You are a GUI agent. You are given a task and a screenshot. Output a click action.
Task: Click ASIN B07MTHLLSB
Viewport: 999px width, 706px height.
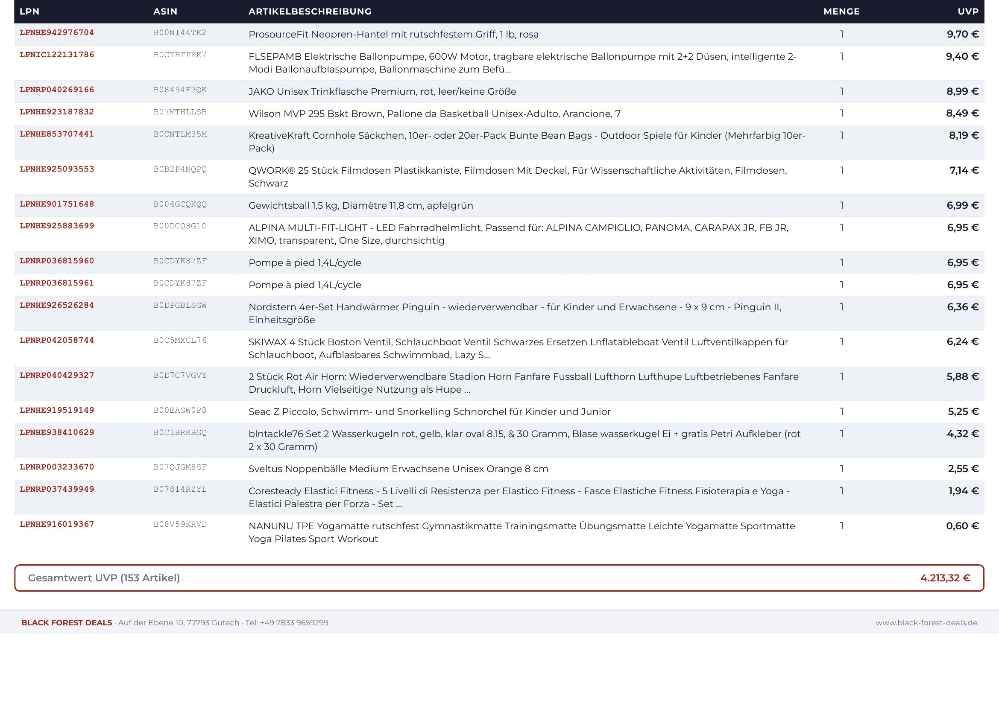(180, 112)
